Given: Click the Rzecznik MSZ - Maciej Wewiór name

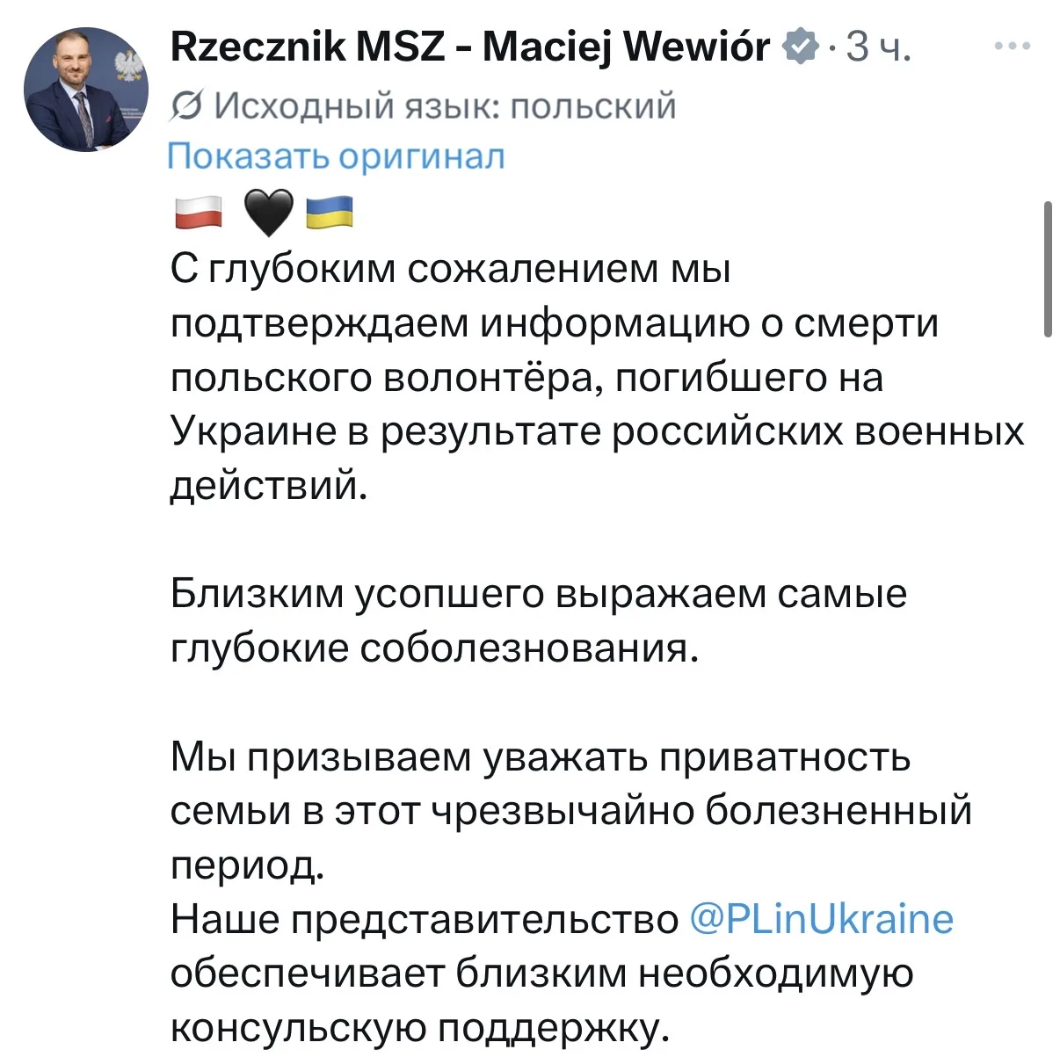Looking at the screenshot, I should coord(470,46).
